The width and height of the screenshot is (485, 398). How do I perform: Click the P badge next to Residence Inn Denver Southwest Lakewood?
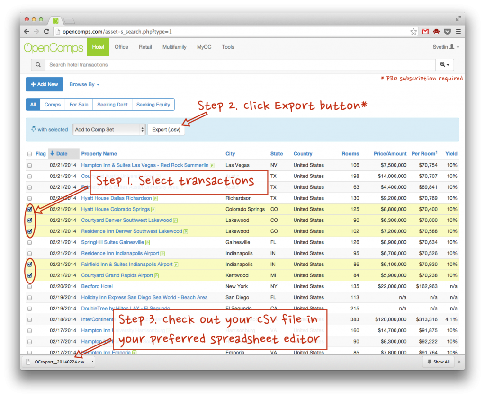186,231
